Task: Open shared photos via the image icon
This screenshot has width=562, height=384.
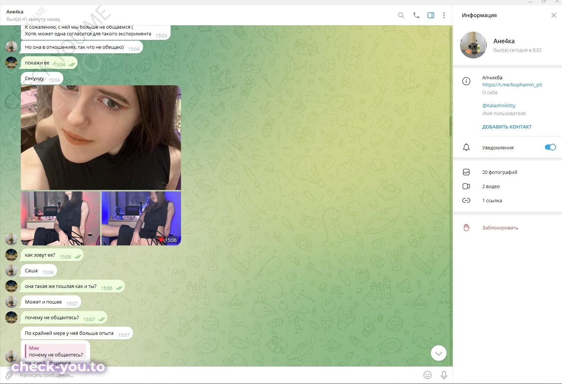Action: click(x=466, y=172)
